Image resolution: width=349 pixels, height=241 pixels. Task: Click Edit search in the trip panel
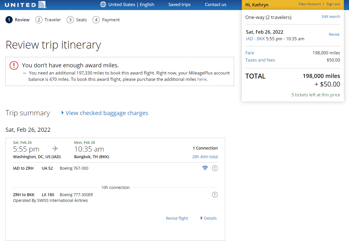pyautogui.click(x=331, y=16)
